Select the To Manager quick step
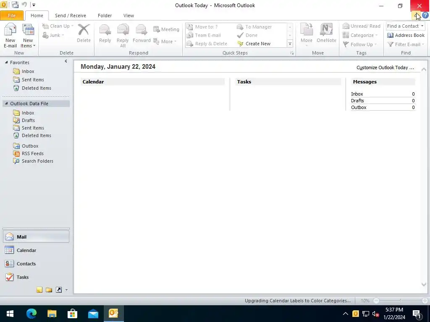430x322 pixels. point(254,27)
